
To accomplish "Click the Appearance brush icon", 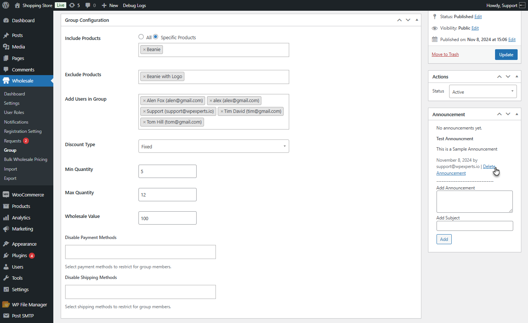I will point(6,244).
